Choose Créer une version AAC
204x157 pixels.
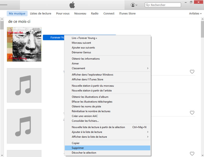pos(108,116)
